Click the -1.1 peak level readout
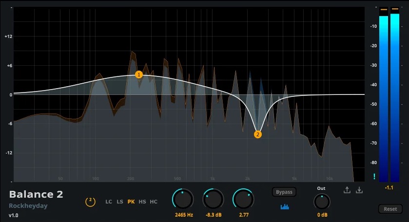This screenshot has width=409, height=222. (389, 187)
